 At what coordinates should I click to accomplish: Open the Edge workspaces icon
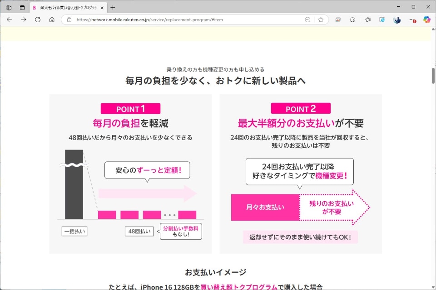coord(9,8)
